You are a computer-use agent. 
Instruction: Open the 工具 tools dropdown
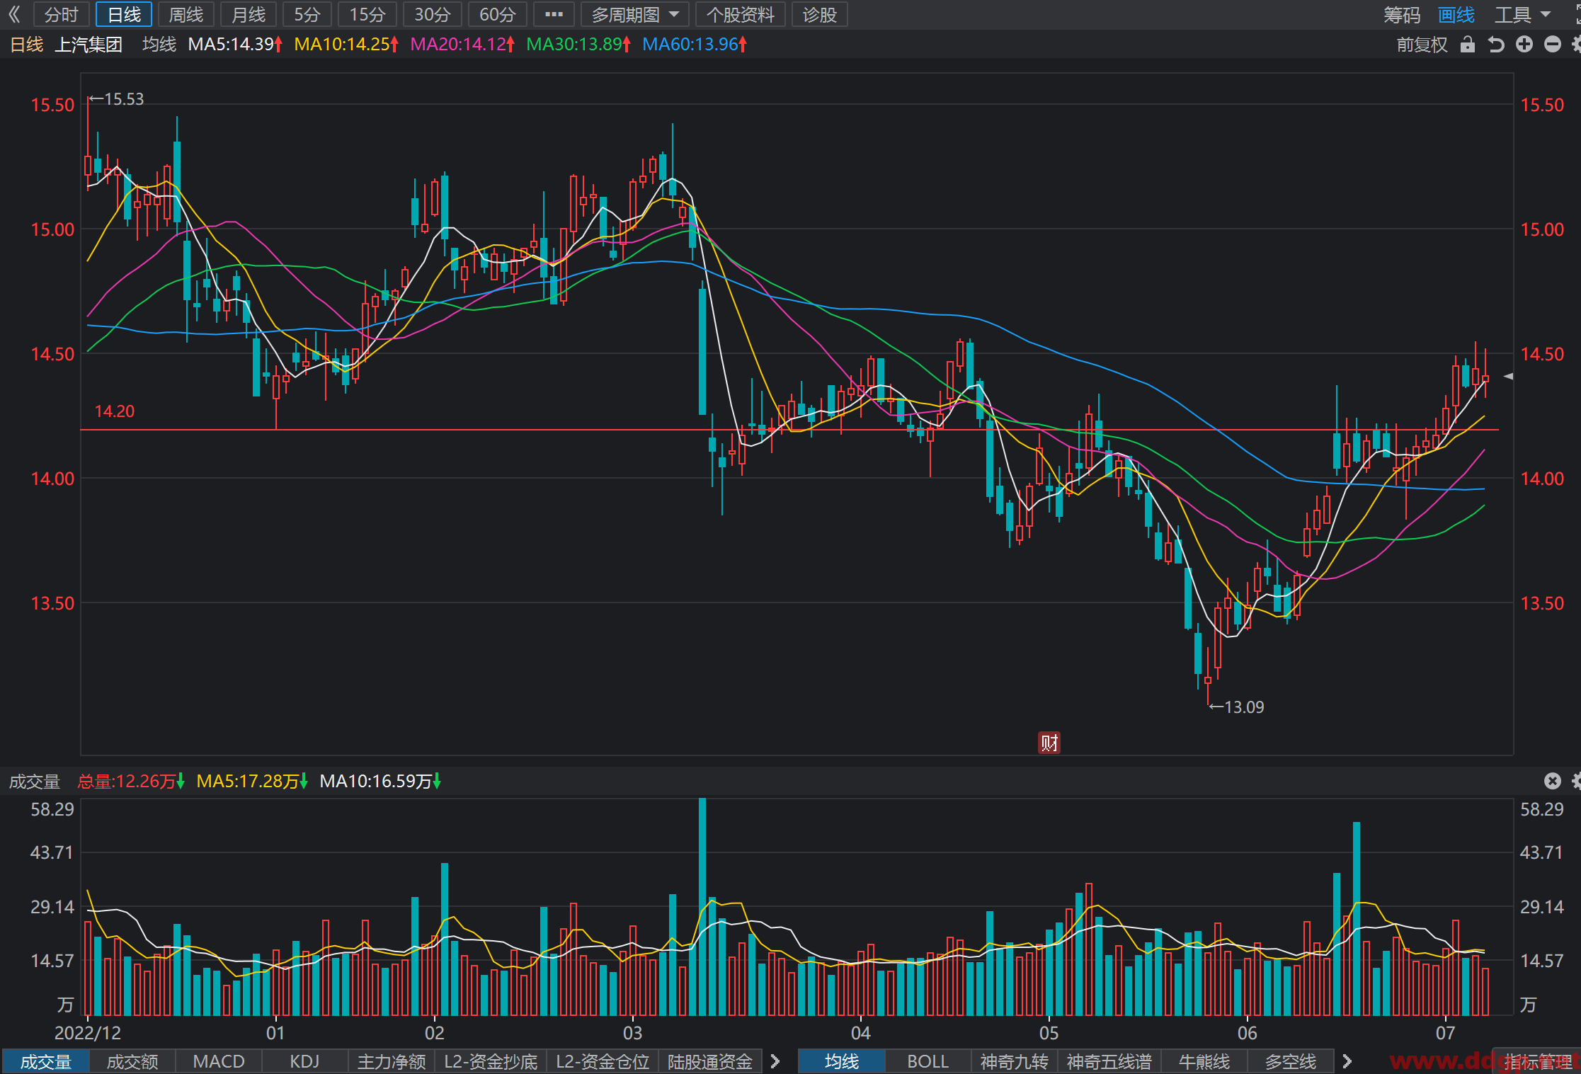pos(1522,14)
